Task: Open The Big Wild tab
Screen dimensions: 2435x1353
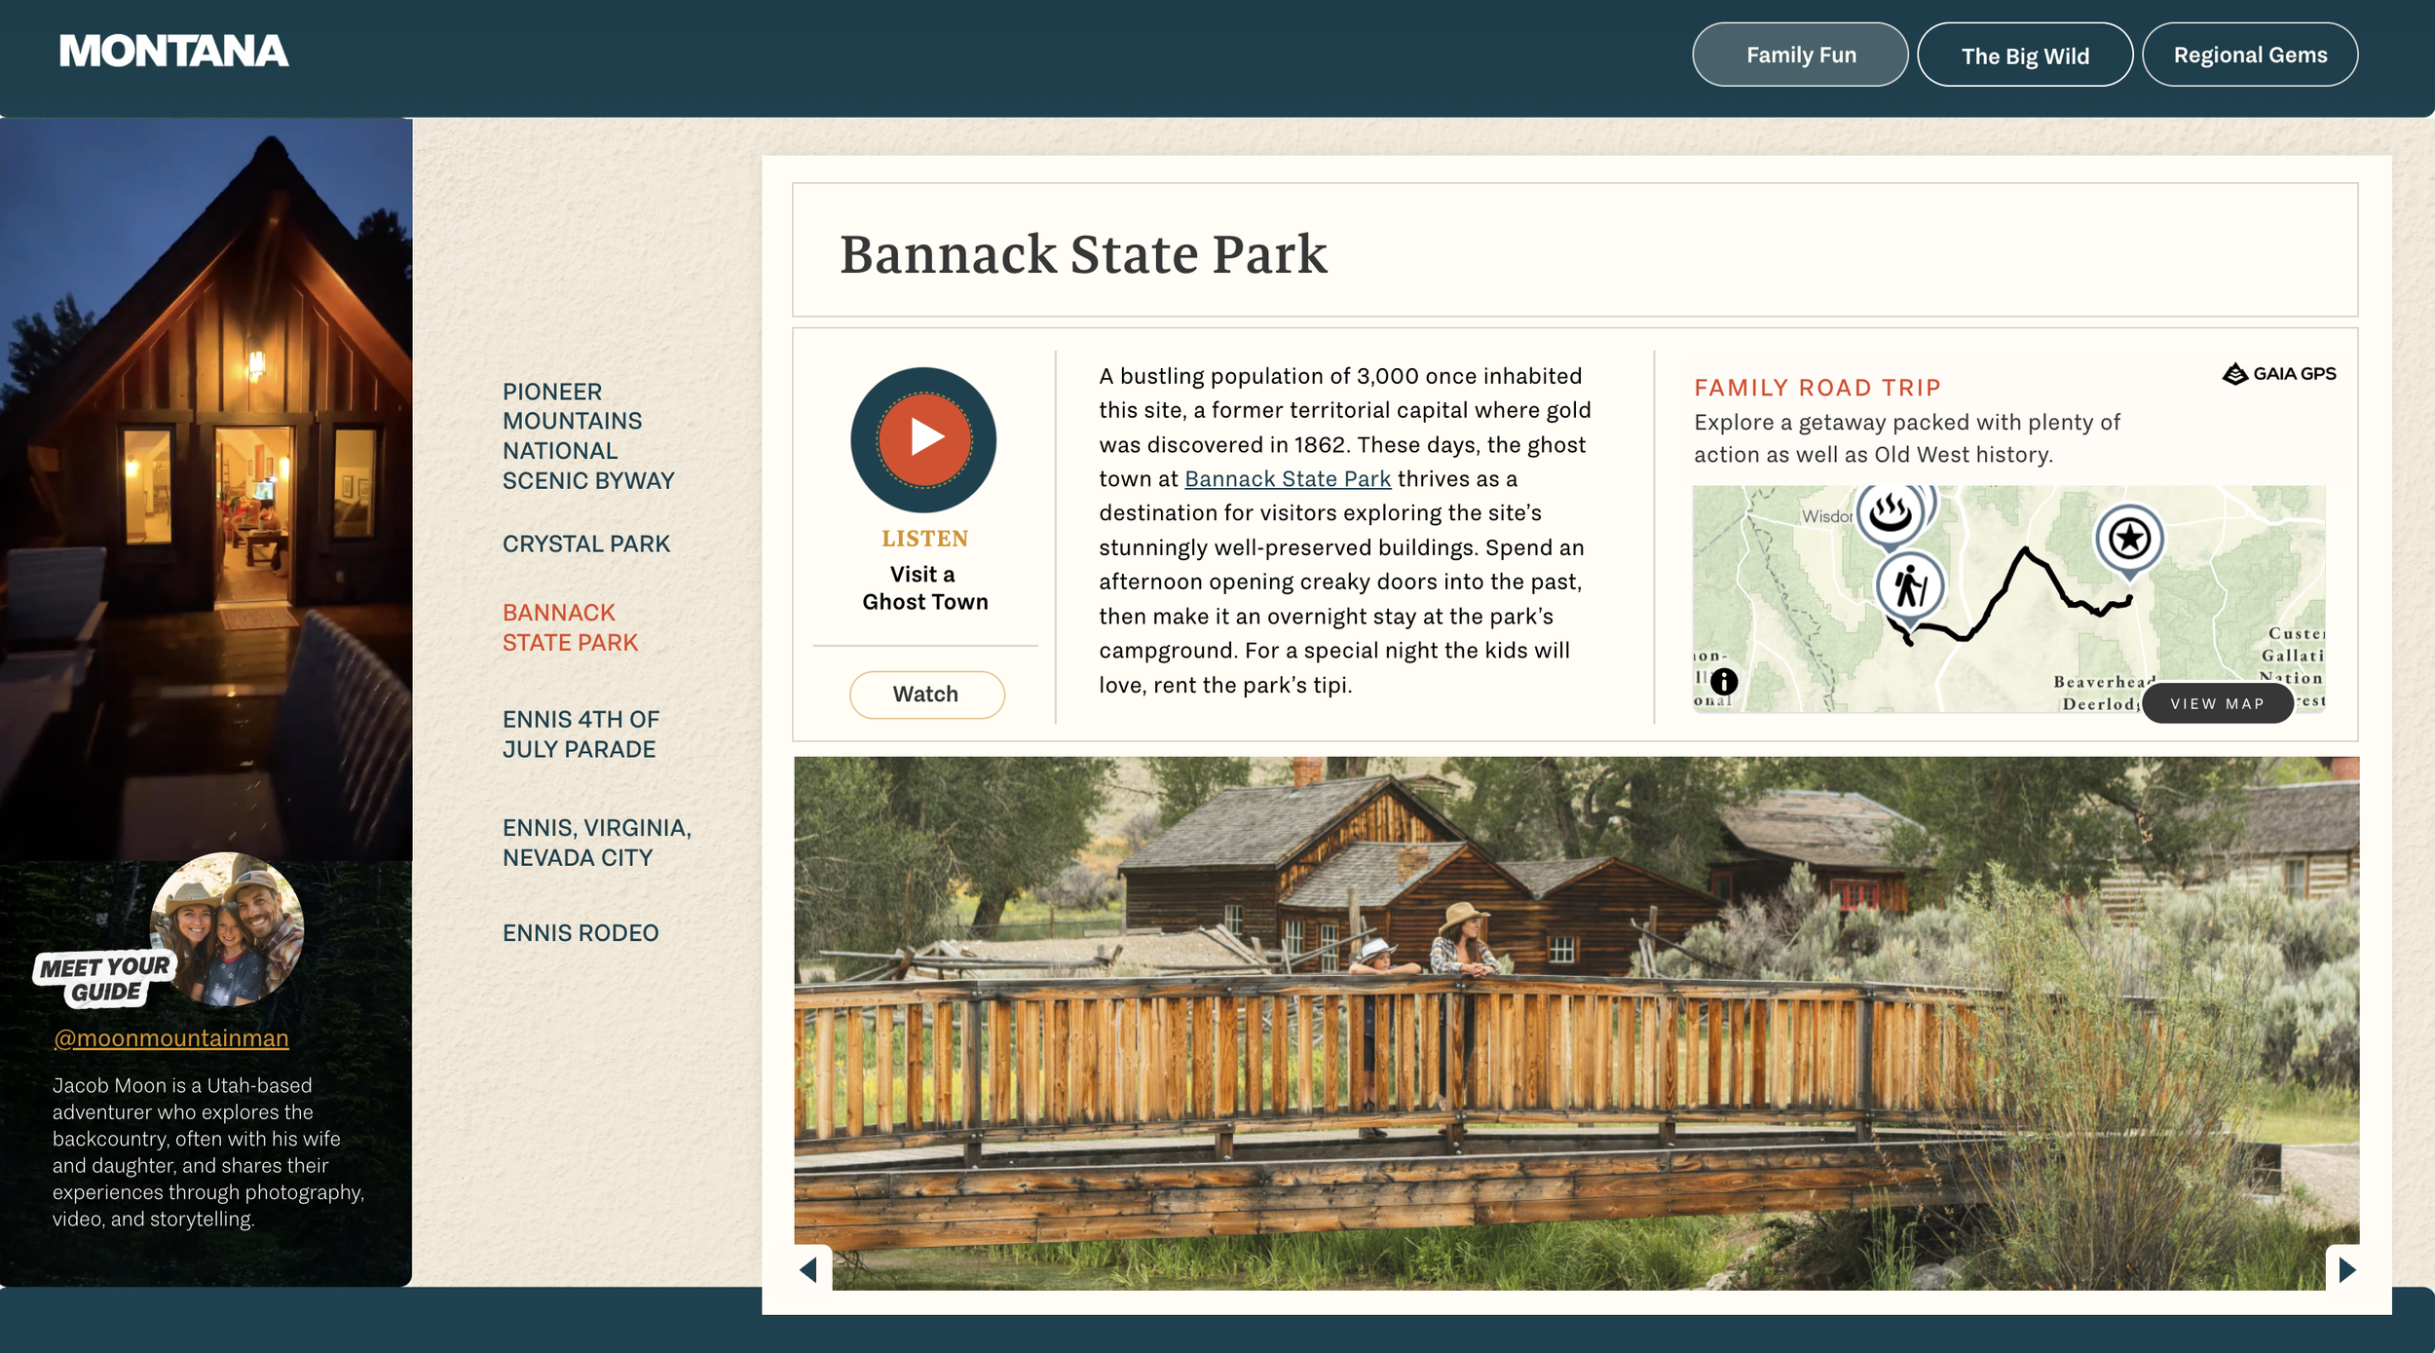Action: [x=2024, y=56]
